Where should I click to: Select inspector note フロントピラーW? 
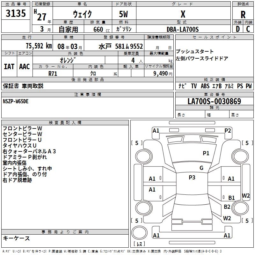[x=22, y=128]
